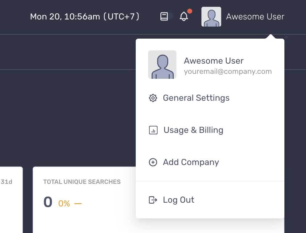
Task: Open the documentation book icon
Action: point(164,16)
